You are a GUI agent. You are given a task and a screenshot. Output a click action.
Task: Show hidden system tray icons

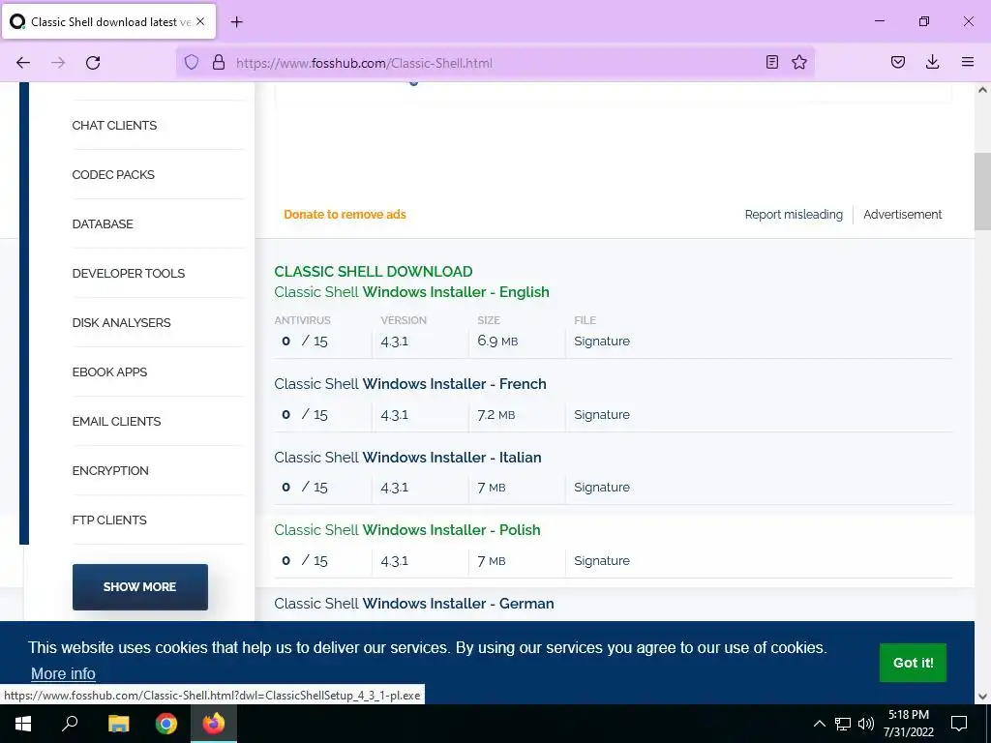click(x=819, y=724)
